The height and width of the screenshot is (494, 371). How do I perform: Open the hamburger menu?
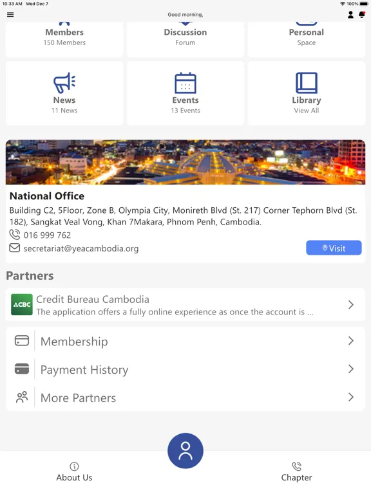(x=10, y=15)
